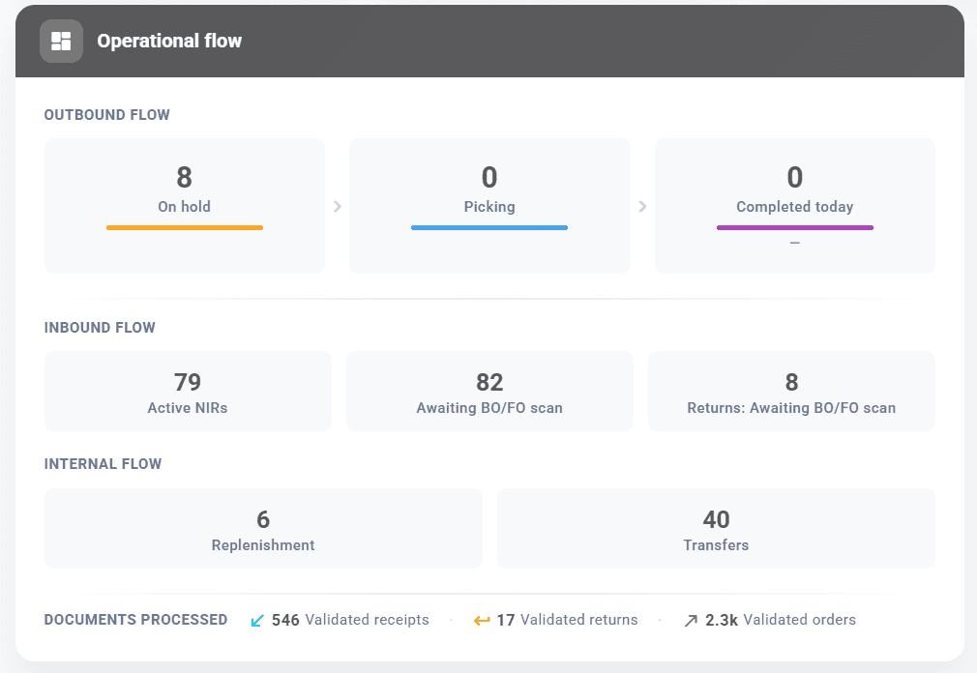The height and width of the screenshot is (673, 977).
Task: Click the DOCUMENTS PROCESSED label
Action: pyautogui.click(x=135, y=620)
